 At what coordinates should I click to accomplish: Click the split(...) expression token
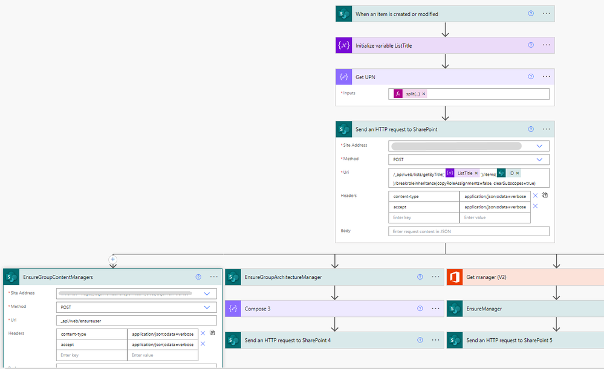click(x=410, y=94)
